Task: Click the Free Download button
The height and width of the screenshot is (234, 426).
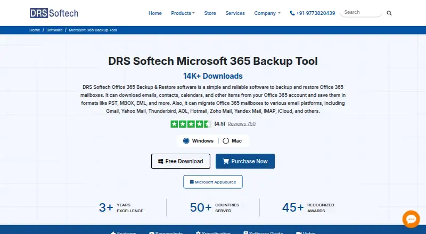Action: pyautogui.click(x=181, y=161)
